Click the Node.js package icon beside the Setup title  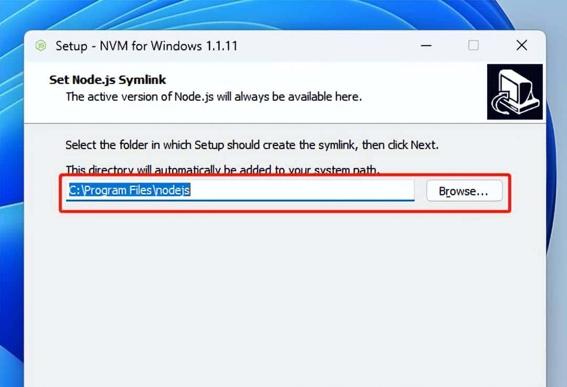[x=40, y=46]
